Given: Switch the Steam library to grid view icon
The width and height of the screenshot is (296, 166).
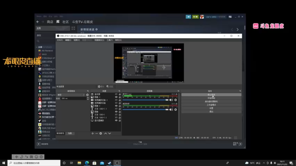Looking at the screenshot, I should point(73,28).
